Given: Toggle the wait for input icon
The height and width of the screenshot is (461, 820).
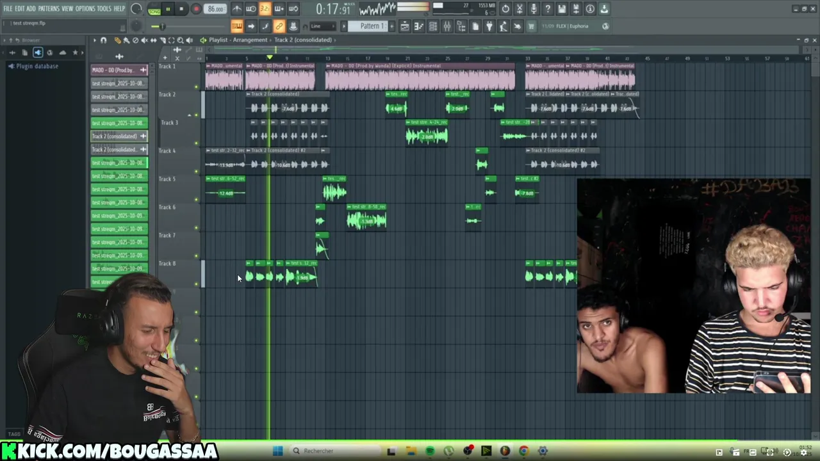Looking at the screenshot, I should (251, 9).
